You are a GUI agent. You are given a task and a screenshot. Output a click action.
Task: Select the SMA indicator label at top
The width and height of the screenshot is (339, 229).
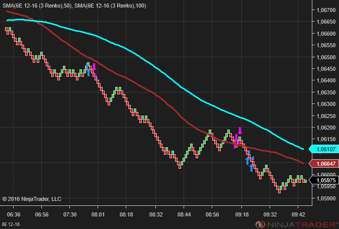(74, 6)
